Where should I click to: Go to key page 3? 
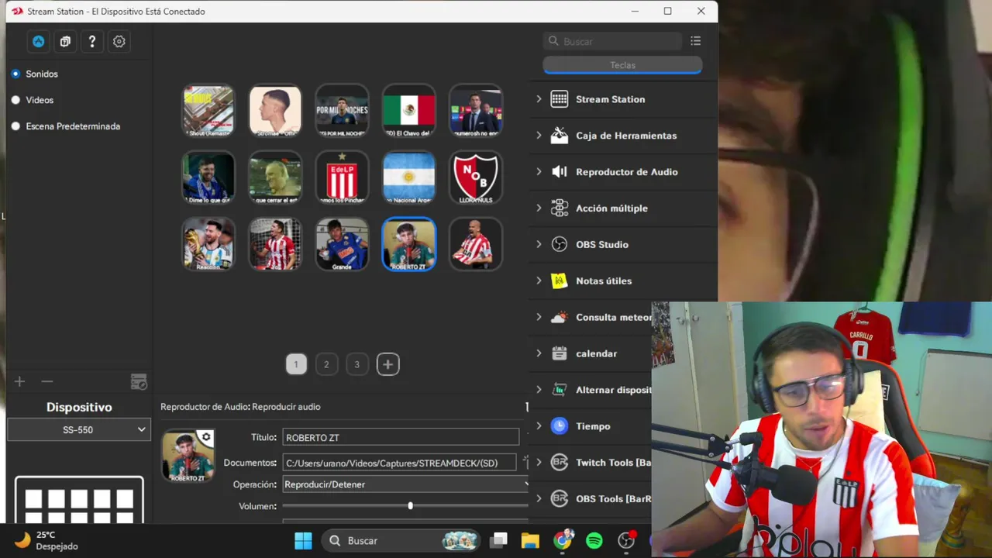tap(356, 364)
